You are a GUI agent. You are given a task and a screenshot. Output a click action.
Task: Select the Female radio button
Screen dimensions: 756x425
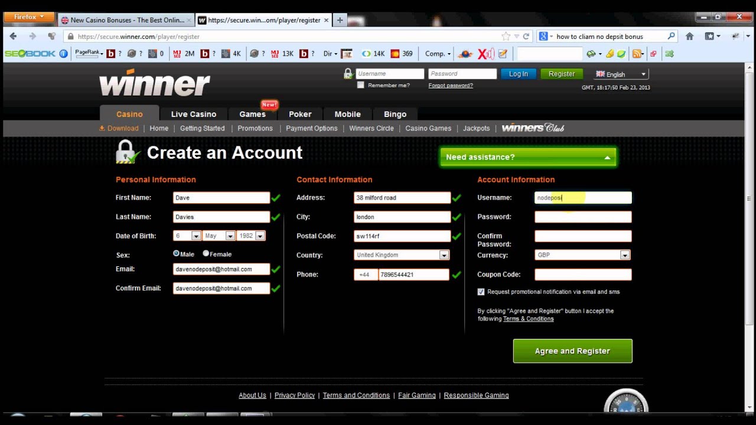point(206,253)
